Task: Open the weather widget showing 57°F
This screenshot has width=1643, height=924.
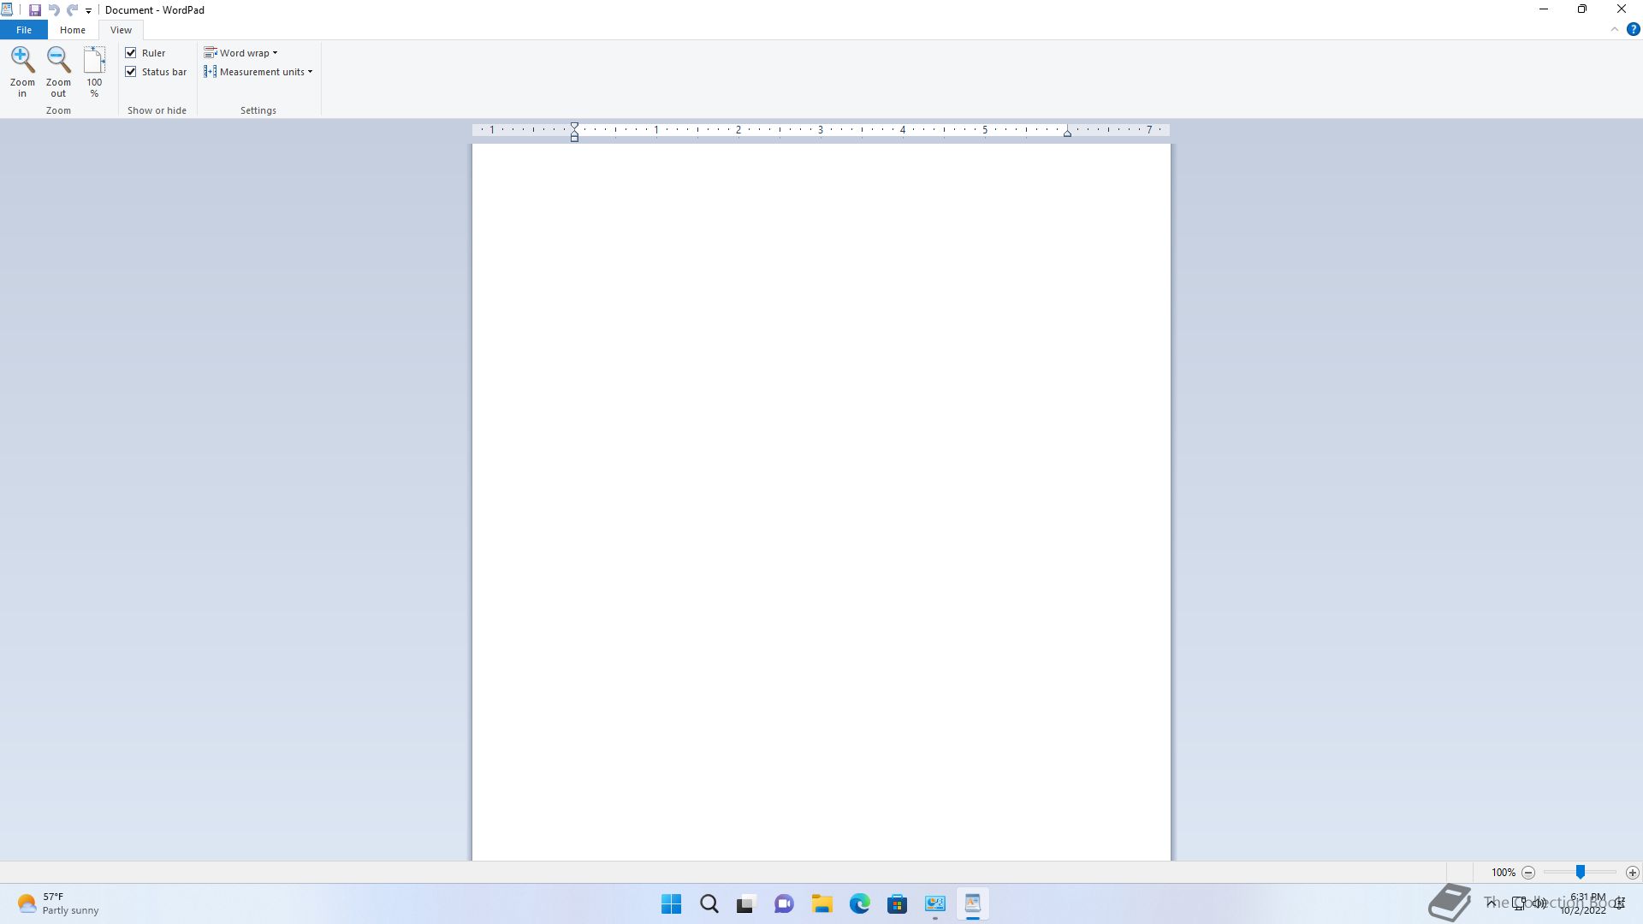Action: pyautogui.click(x=58, y=903)
